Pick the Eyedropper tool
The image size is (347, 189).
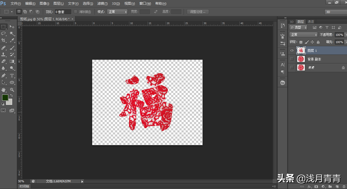tap(12, 40)
